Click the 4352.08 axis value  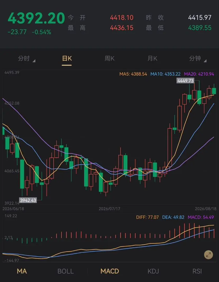coord(12,103)
